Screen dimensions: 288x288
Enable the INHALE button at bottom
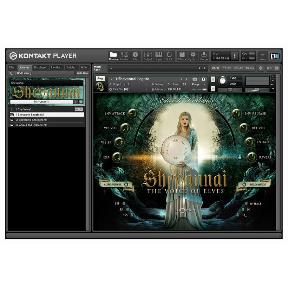(246, 203)
